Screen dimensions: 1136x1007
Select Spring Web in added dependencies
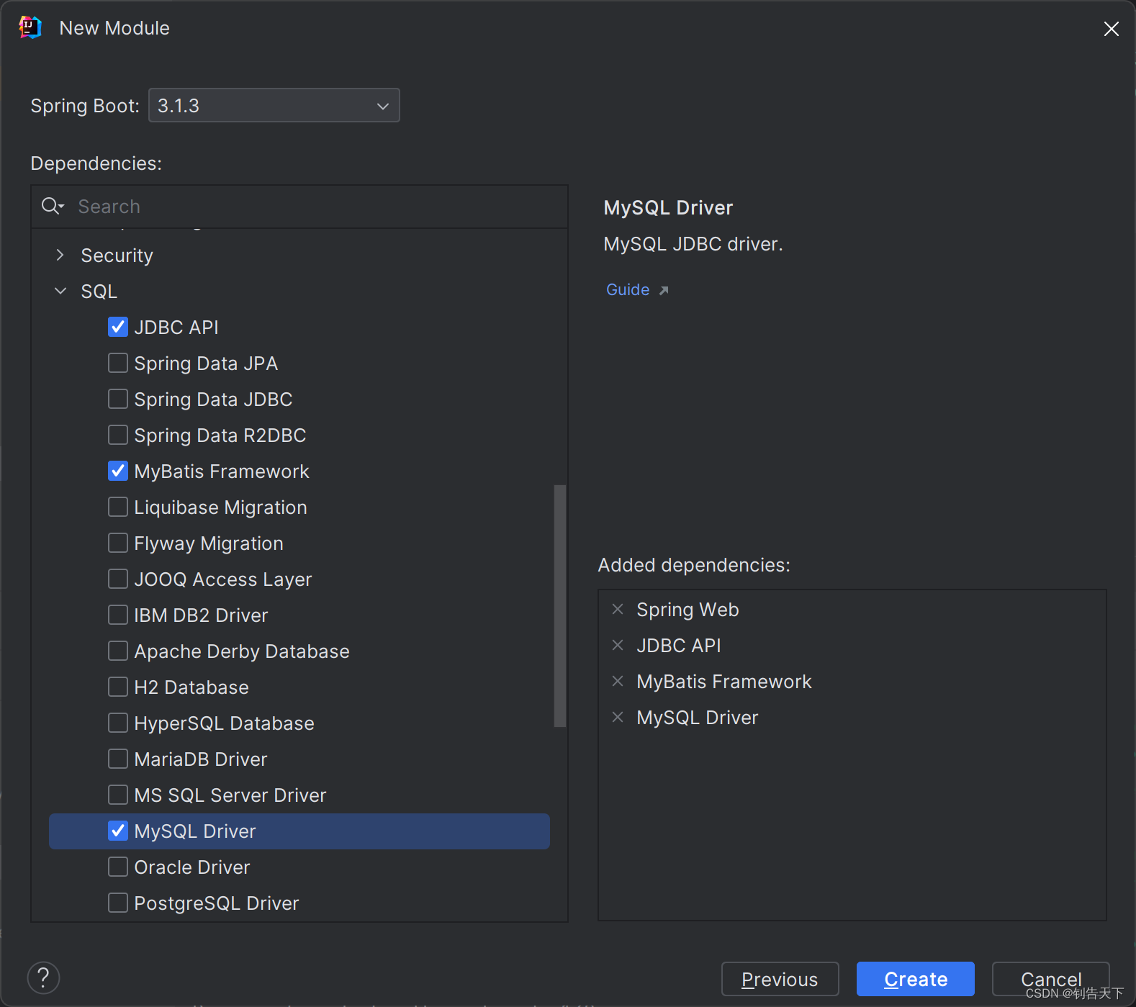pyautogui.click(x=688, y=610)
